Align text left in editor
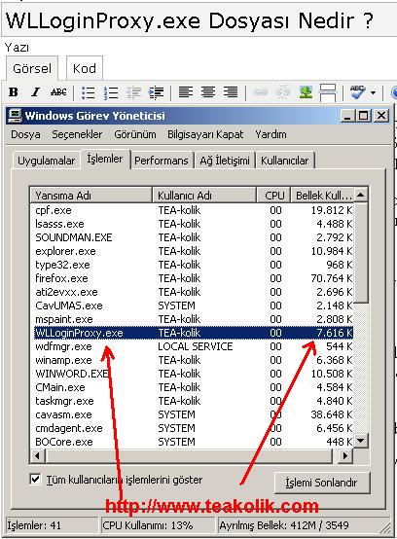 [x=186, y=92]
